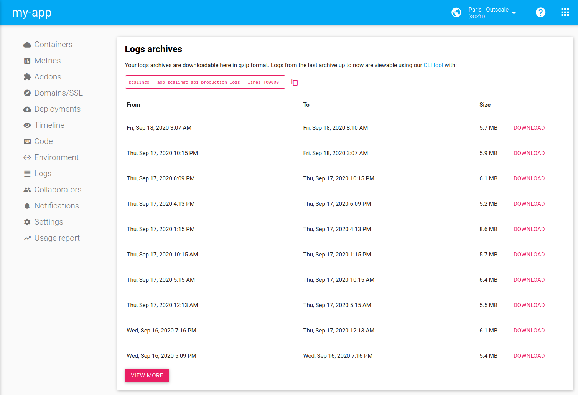Click the Environment brackets icon
Screen dimensions: 578x395
[x=27, y=158]
